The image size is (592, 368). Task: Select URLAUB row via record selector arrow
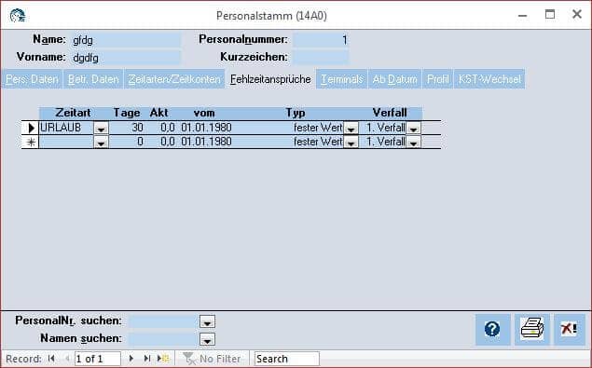pyautogui.click(x=31, y=128)
